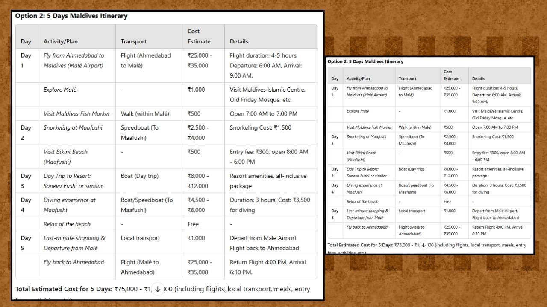Image resolution: width=547 pixels, height=307 pixels.
Task: Select 'Flight (Ahmedabad to Malé)' cell in the larger table
Action: tap(146, 61)
